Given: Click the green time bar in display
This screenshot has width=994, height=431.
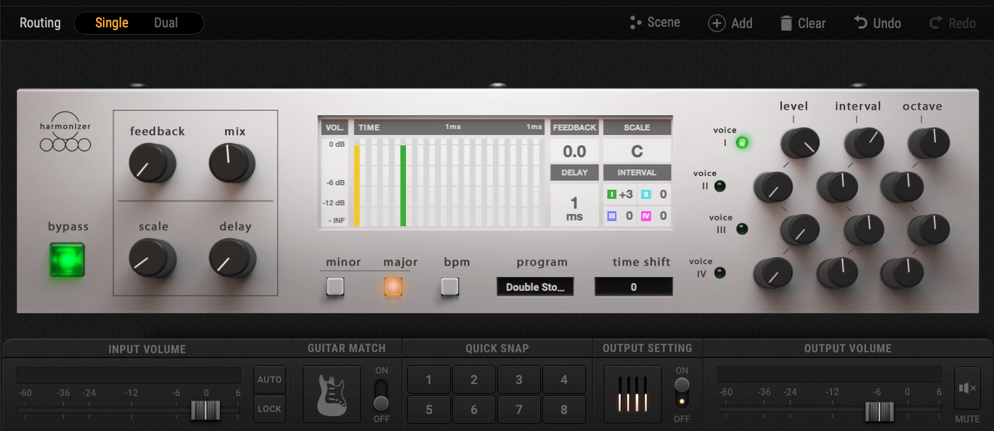Looking at the screenshot, I should coord(403,185).
